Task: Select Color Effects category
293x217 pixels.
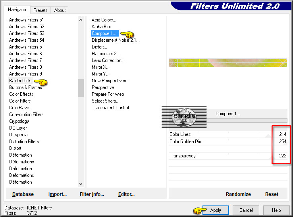Action: 21,94
